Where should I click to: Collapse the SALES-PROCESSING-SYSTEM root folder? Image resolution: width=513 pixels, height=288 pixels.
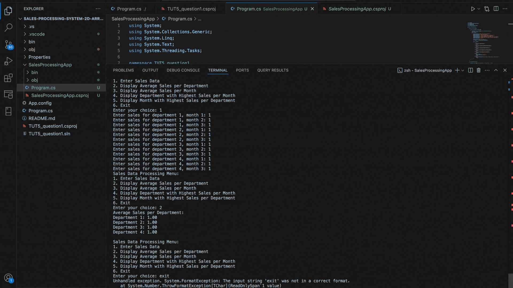click(x=61, y=19)
